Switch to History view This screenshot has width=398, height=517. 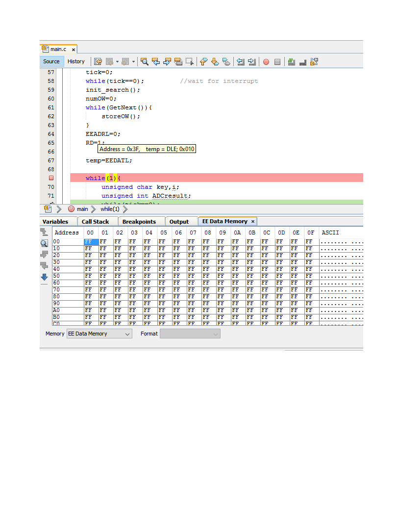76,61
